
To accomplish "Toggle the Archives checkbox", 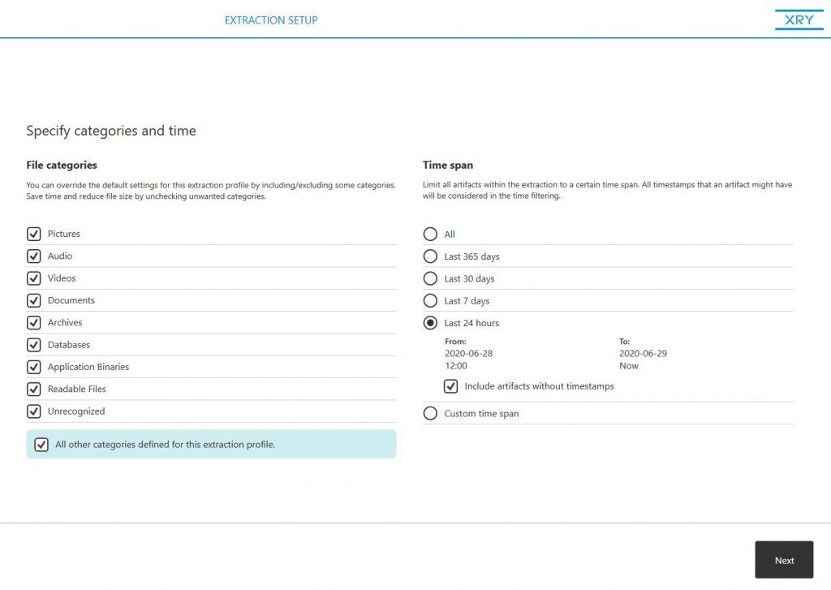I will click(34, 322).
